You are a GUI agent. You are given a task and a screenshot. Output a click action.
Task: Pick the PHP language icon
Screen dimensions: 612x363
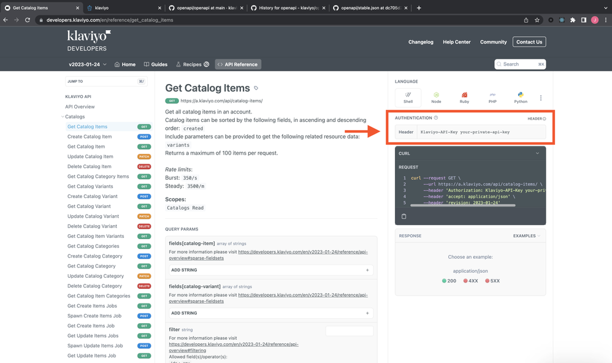point(492,97)
